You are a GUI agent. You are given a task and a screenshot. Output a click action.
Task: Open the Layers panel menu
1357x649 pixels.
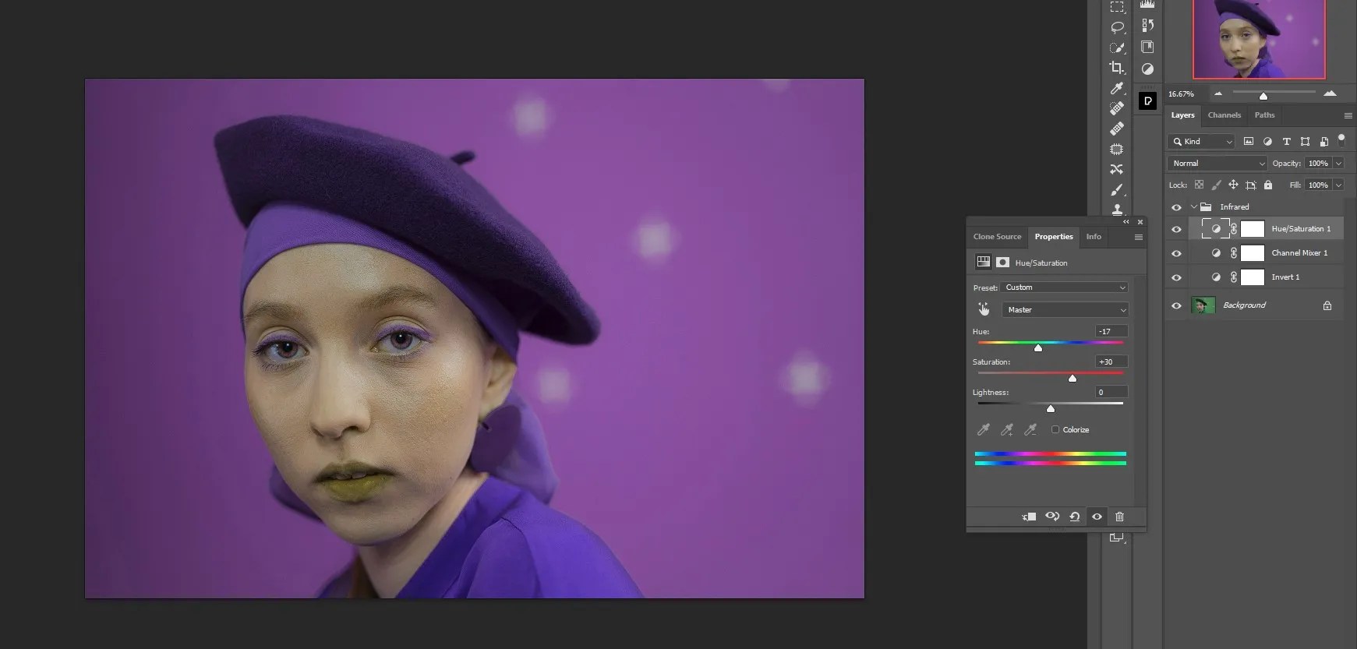[x=1348, y=115]
